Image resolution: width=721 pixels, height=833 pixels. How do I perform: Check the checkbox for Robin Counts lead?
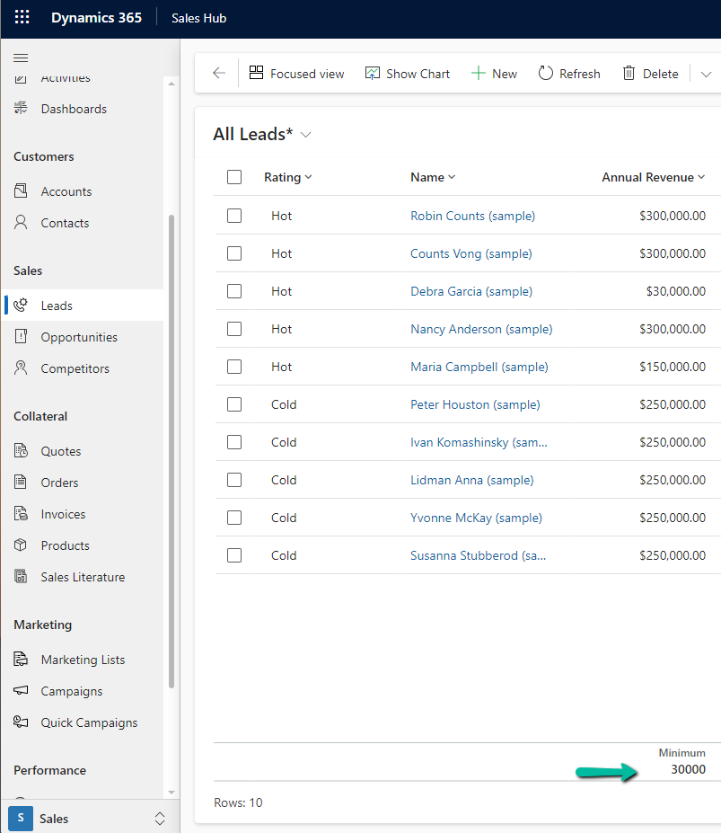[x=234, y=216]
